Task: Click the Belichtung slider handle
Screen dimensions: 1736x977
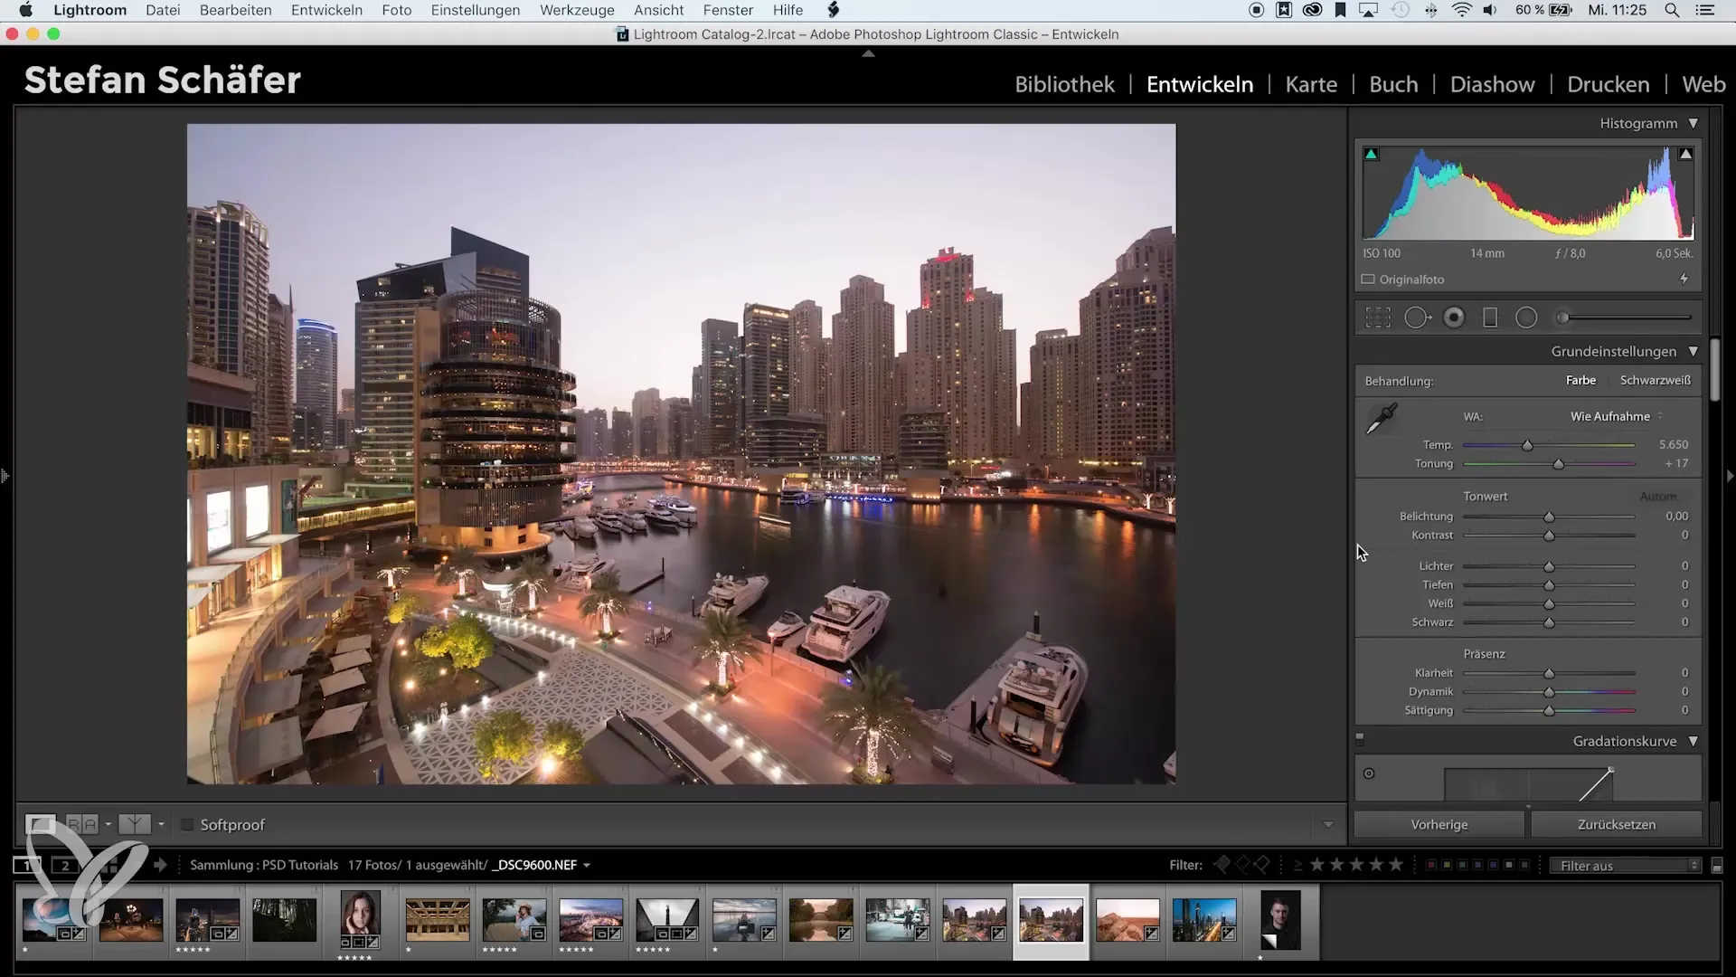Action: point(1549,517)
